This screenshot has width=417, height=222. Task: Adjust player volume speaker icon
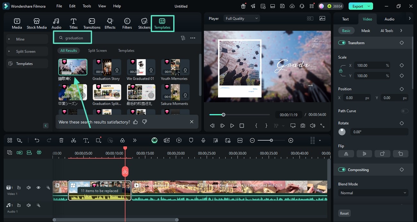pyautogui.click(x=312, y=126)
